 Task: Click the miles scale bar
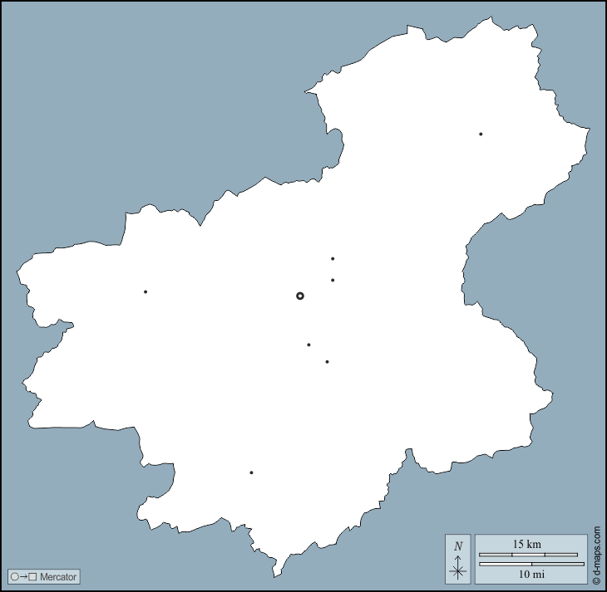point(531,564)
